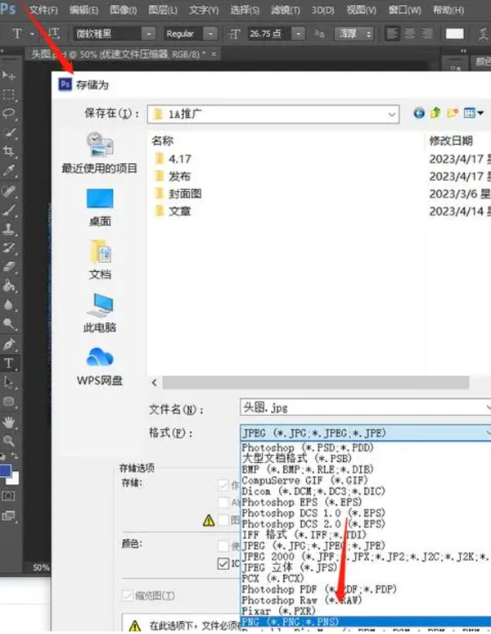Select the History Brush tool
This screenshot has width=491, height=634.
pyautogui.click(x=8, y=248)
